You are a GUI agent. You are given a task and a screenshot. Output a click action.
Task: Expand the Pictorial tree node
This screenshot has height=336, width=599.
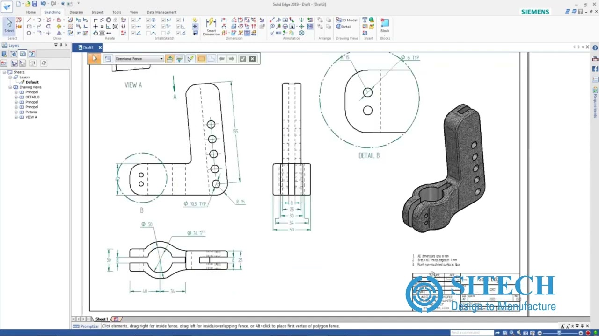click(x=16, y=112)
